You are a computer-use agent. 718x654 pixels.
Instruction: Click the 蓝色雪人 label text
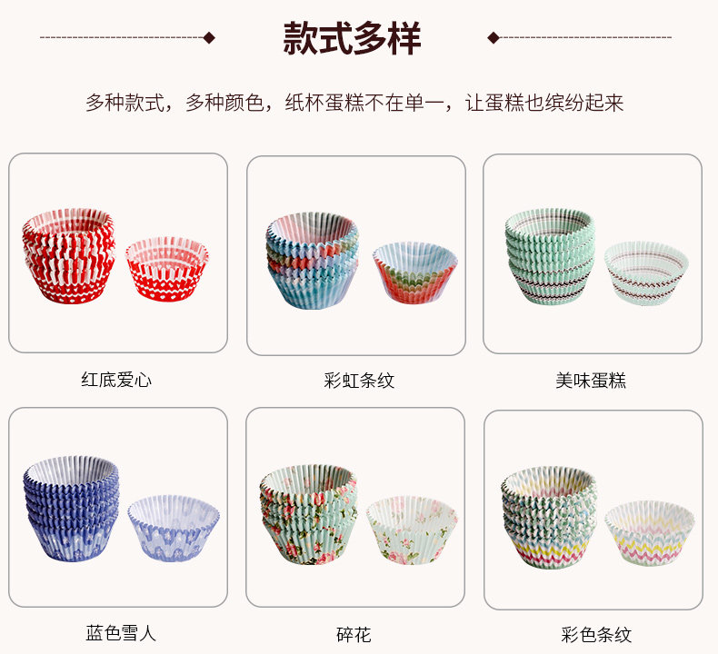[x=121, y=633]
